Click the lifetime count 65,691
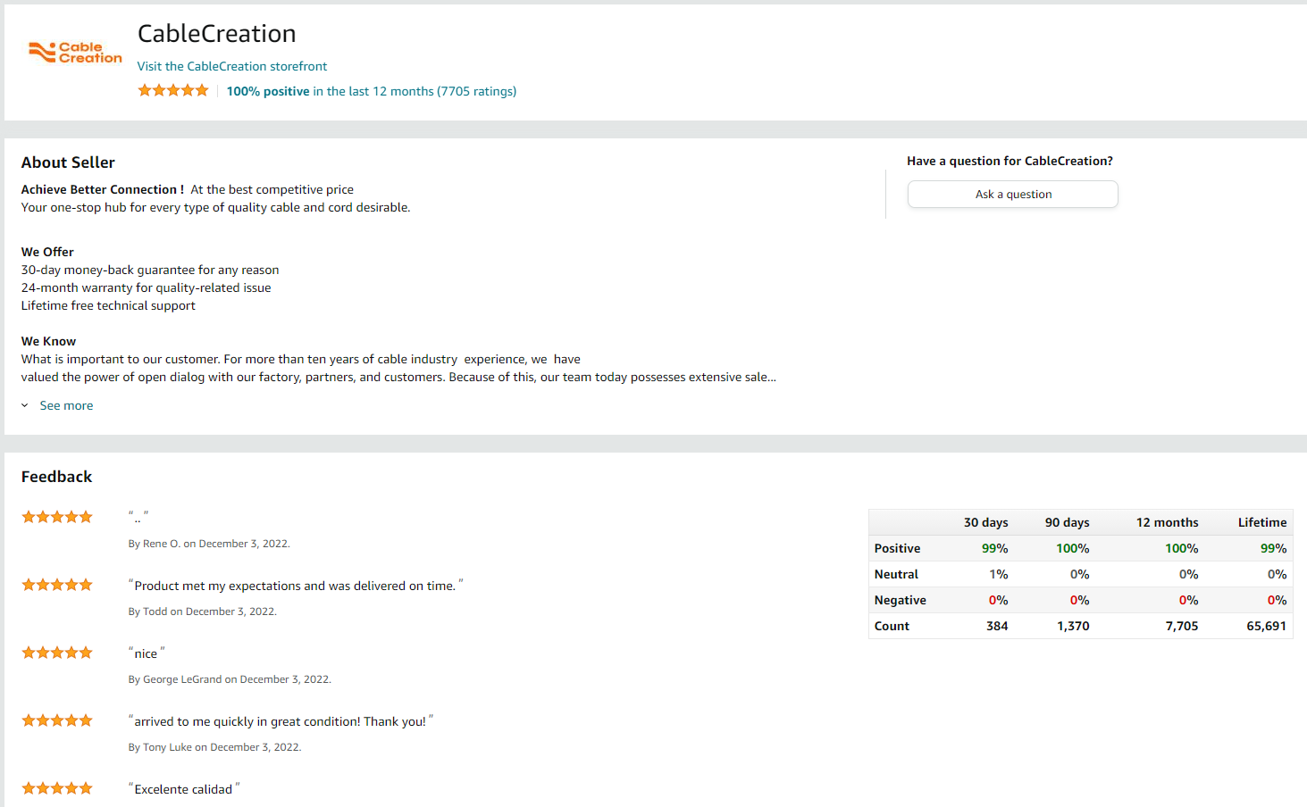Viewport: 1307px width, 807px height. (1266, 626)
